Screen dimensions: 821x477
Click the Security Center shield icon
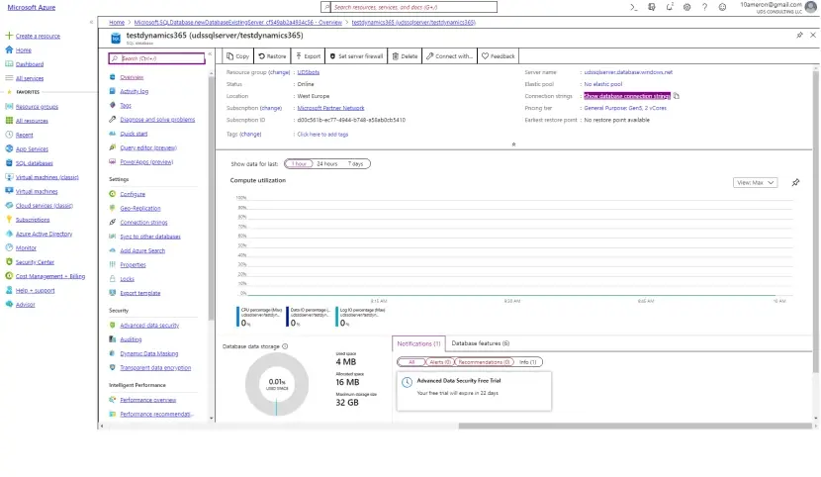(9, 262)
